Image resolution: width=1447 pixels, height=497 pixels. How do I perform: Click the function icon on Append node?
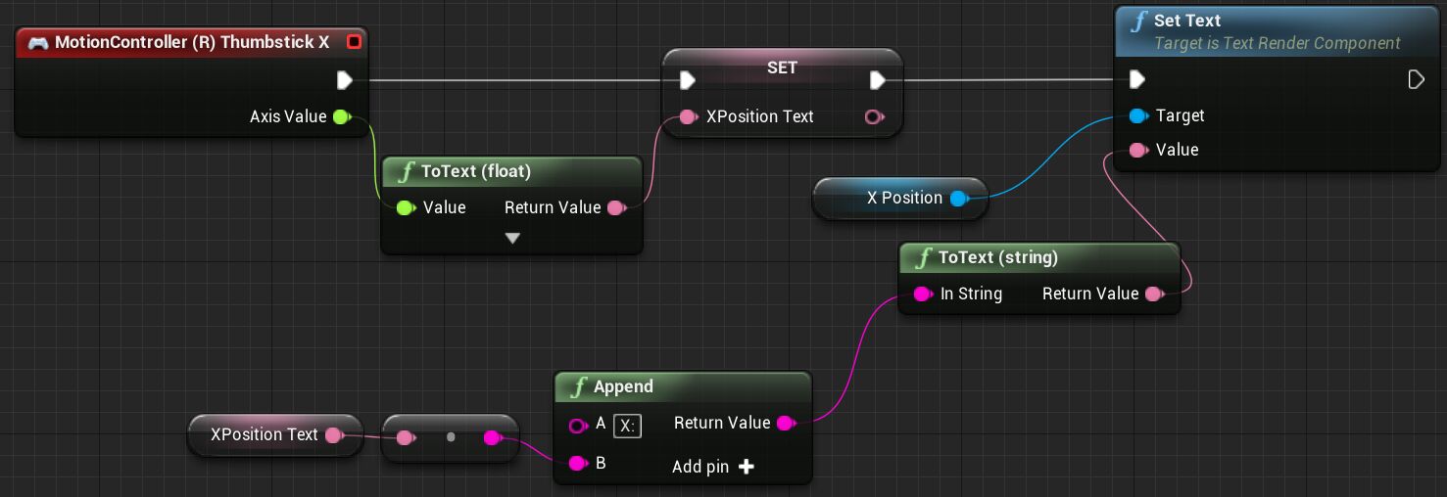[575, 386]
